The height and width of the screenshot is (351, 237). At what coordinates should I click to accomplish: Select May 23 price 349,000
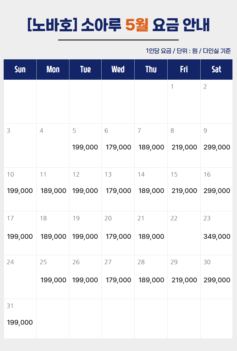coord(217,237)
